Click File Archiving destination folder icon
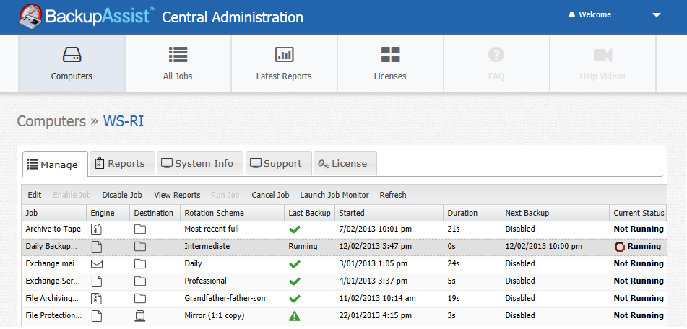Screen dimensions: 687x329 coord(139,299)
